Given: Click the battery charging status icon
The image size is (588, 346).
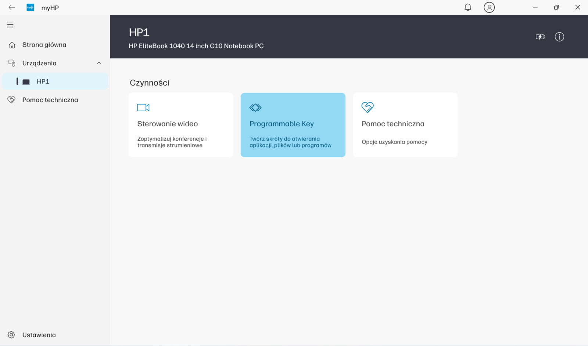Looking at the screenshot, I should click(x=540, y=37).
